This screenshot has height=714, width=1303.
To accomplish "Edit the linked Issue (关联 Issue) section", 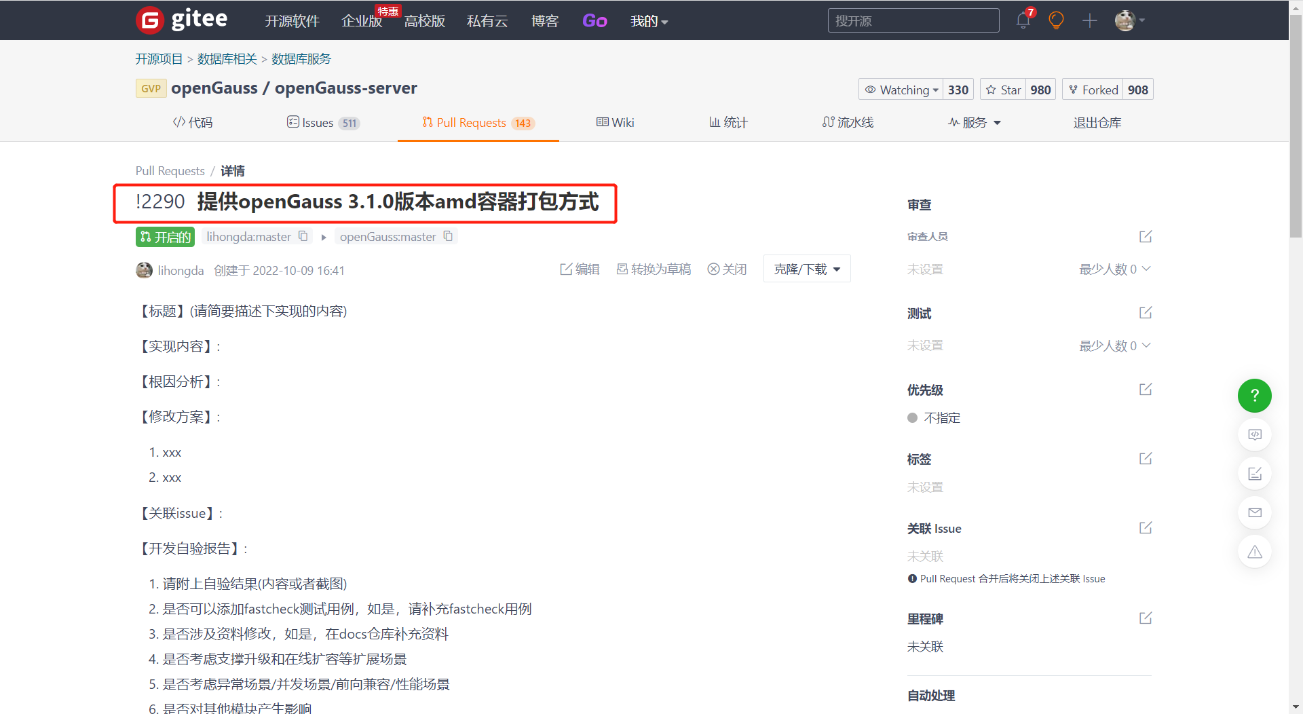I will click(1146, 528).
